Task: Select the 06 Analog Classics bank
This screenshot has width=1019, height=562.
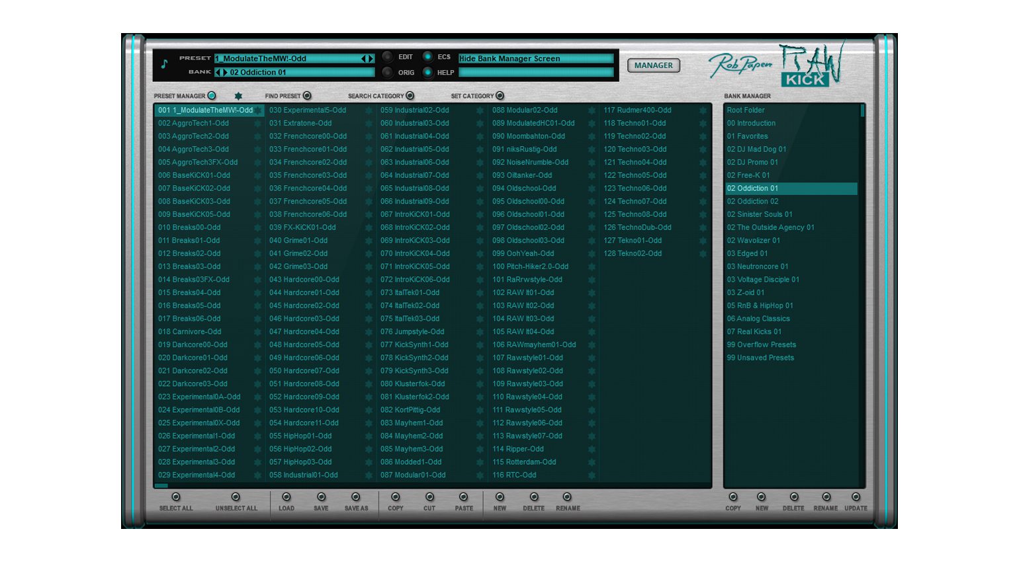Action: point(758,319)
